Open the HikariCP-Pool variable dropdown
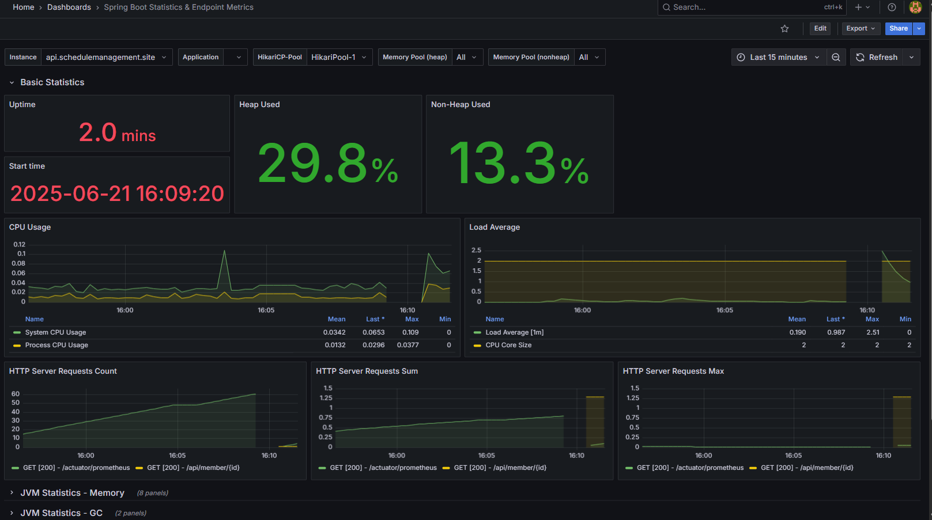 [x=339, y=57]
